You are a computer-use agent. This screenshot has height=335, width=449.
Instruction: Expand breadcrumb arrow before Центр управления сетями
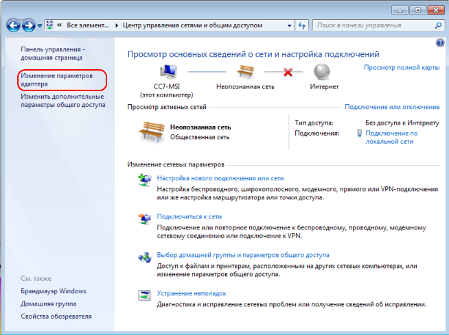point(116,25)
